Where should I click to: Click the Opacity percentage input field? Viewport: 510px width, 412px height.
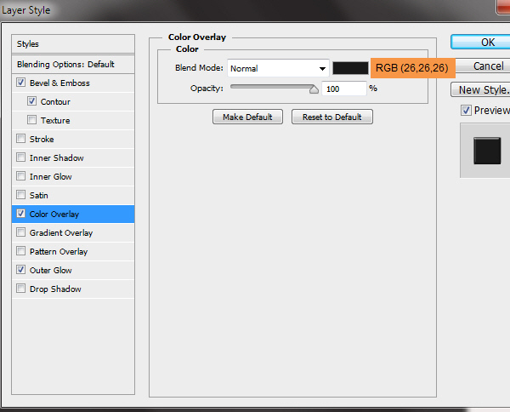click(x=343, y=89)
